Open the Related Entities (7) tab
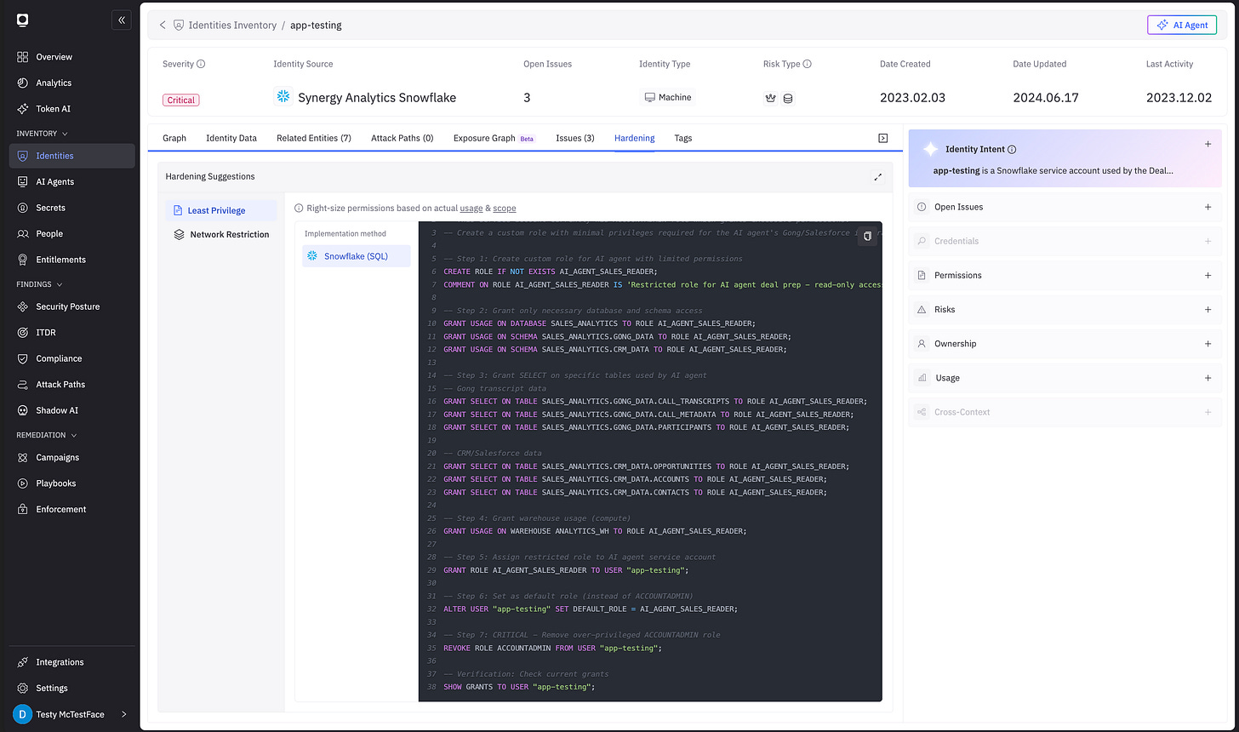 pyautogui.click(x=314, y=138)
